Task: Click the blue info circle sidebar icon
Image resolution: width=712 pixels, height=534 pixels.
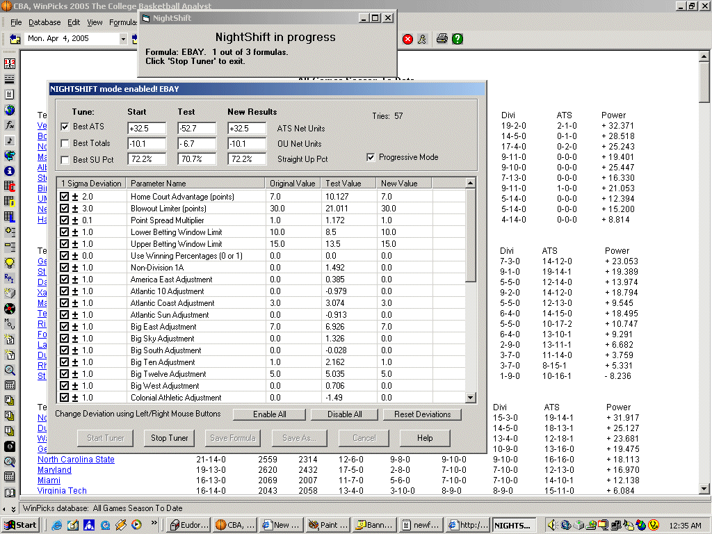Action: [x=10, y=171]
